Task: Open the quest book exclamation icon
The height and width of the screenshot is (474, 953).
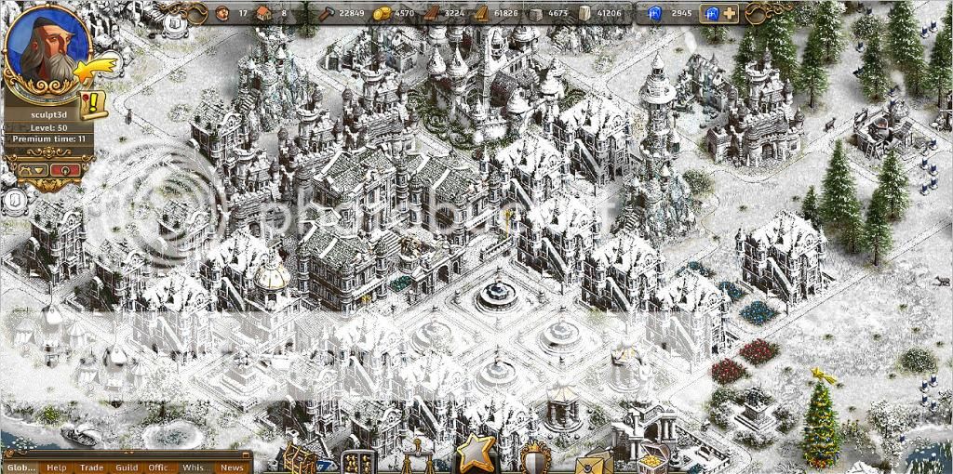Action: pos(94,104)
